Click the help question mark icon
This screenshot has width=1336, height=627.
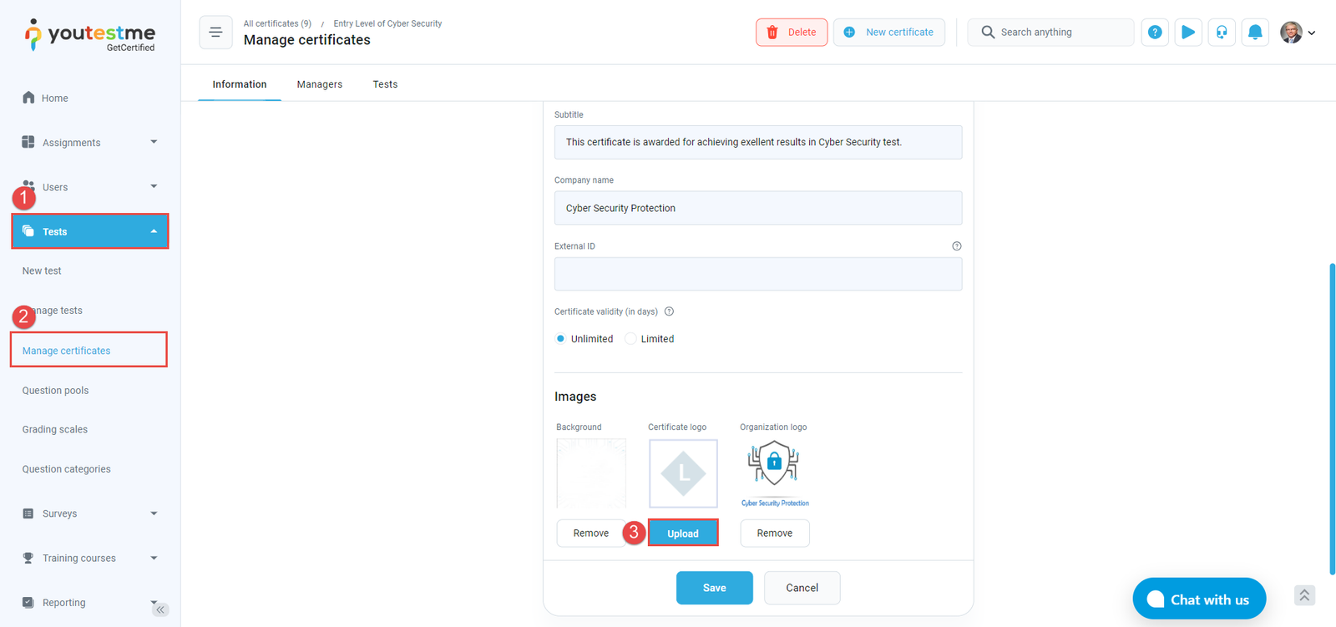click(1155, 33)
